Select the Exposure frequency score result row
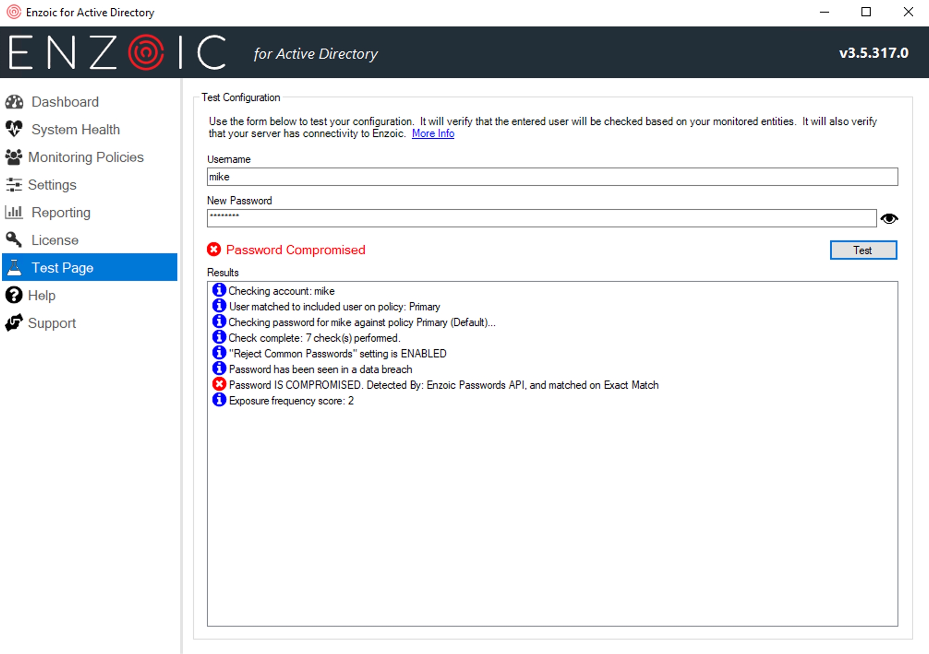Image resolution: width=929 pixels, height=654 pixels. pos(291,401)
